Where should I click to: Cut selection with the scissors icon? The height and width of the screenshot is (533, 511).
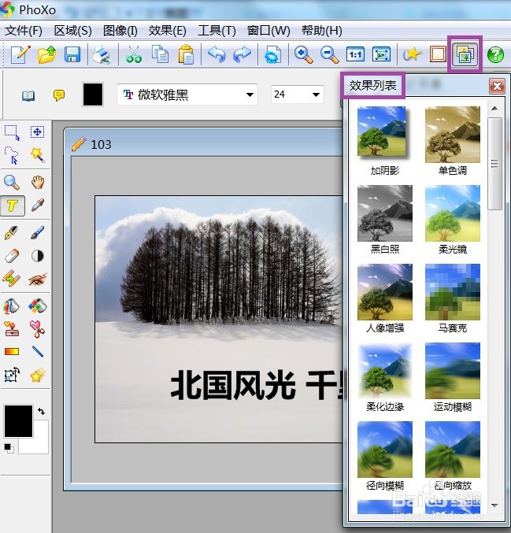[134, 54]
